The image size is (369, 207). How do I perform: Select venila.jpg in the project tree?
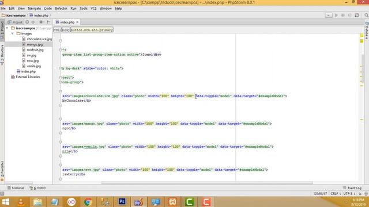coord(31,66)
